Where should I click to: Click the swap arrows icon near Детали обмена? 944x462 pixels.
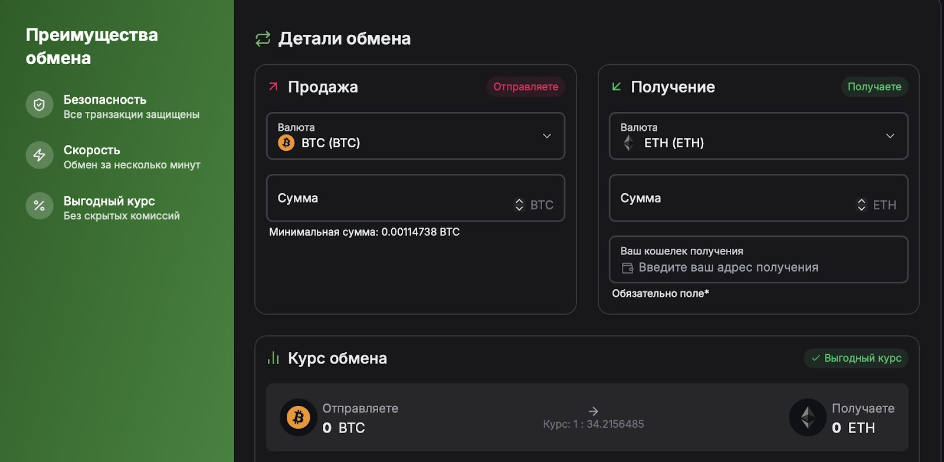(x=263, y=39)
